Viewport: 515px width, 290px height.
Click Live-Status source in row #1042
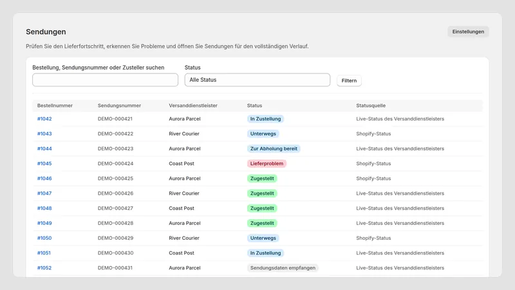click(x=400, y=119)
